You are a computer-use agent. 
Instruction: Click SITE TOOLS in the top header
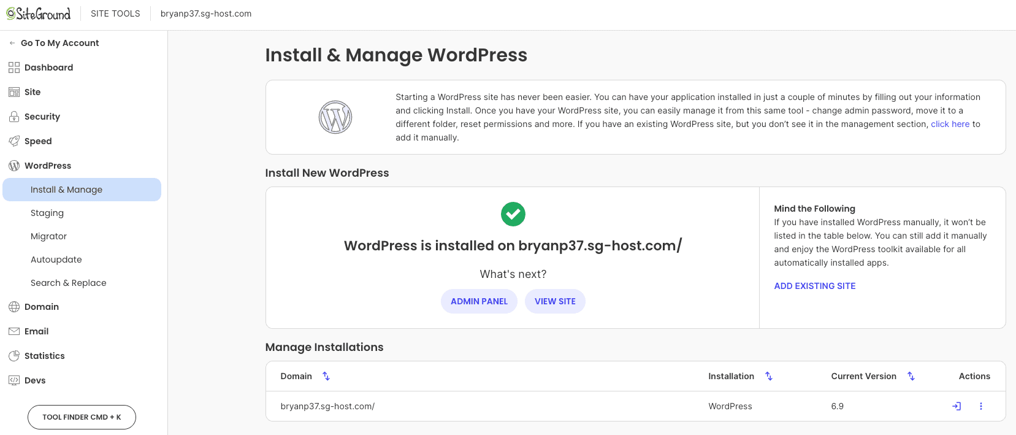tap(115, 13)
